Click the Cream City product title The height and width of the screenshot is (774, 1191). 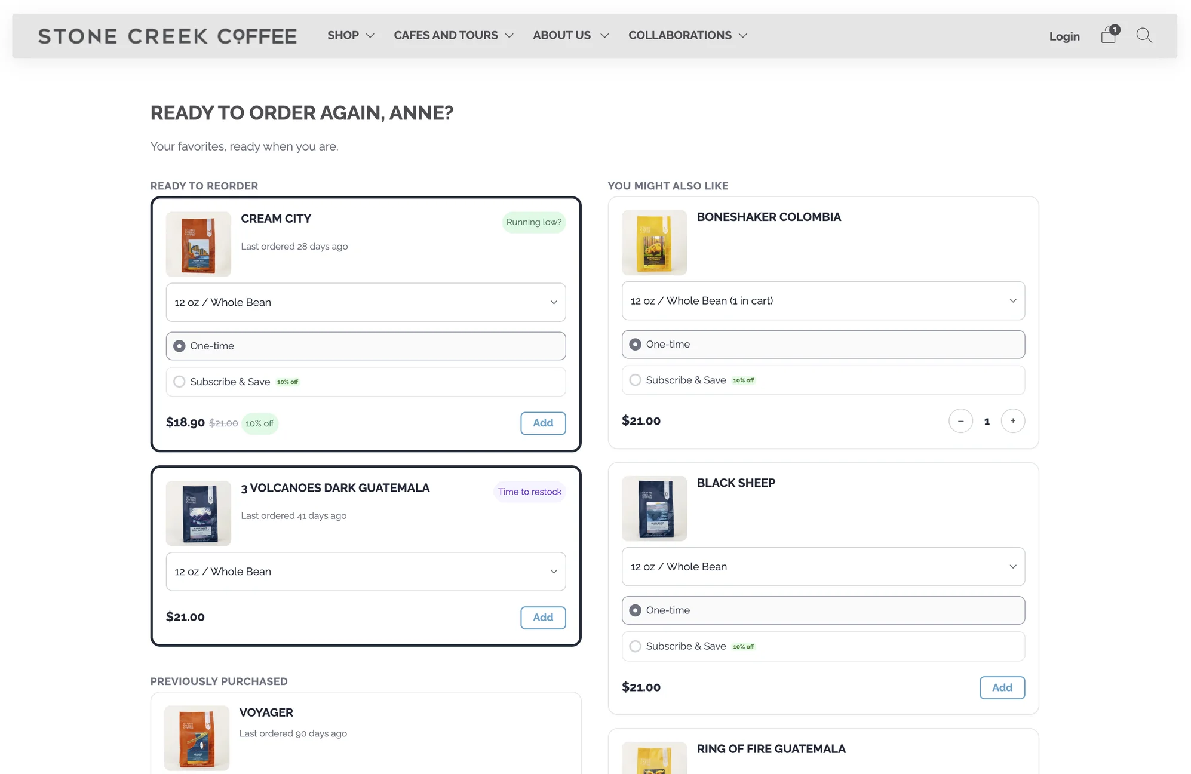(276, 219)
